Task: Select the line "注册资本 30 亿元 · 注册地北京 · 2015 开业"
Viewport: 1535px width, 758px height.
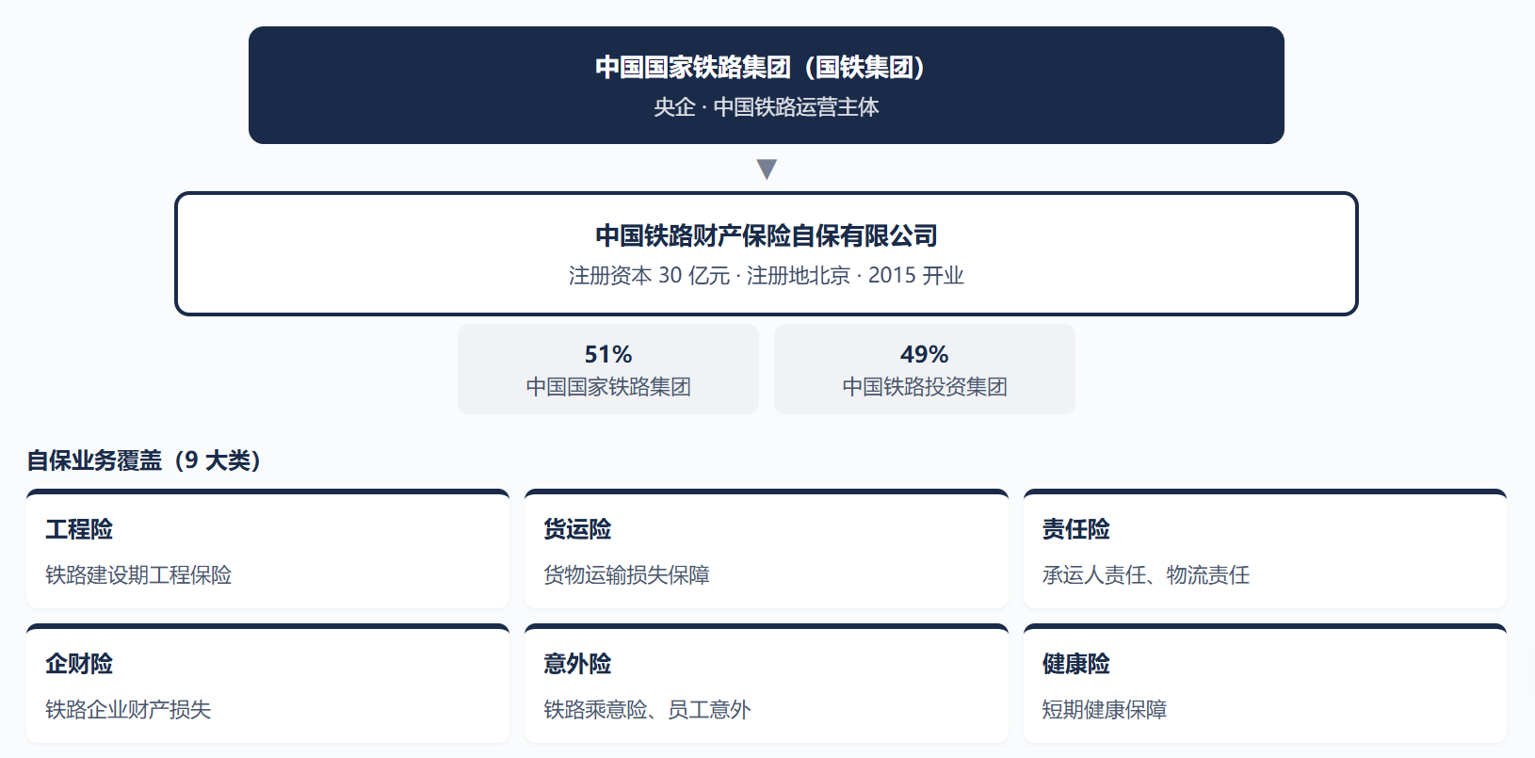Action: point(767,276)
